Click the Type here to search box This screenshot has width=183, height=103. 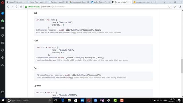click(x=29, y=100)
